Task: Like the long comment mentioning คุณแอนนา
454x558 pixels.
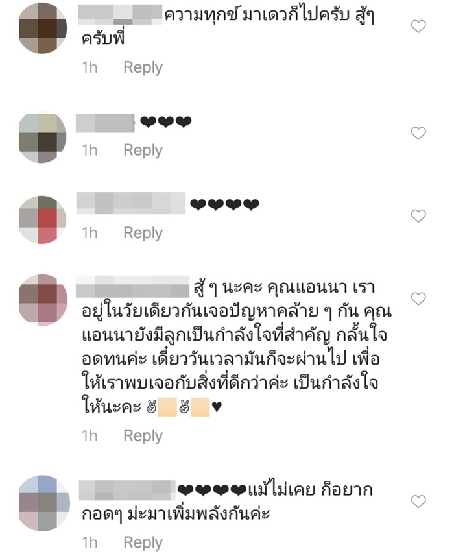Action: point(418,298)
